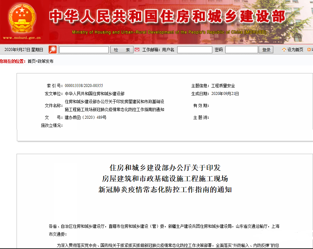Click the index number 000013338/2020-00355
This screenshot has height=249, width=313.
click(x=84, y=86)
